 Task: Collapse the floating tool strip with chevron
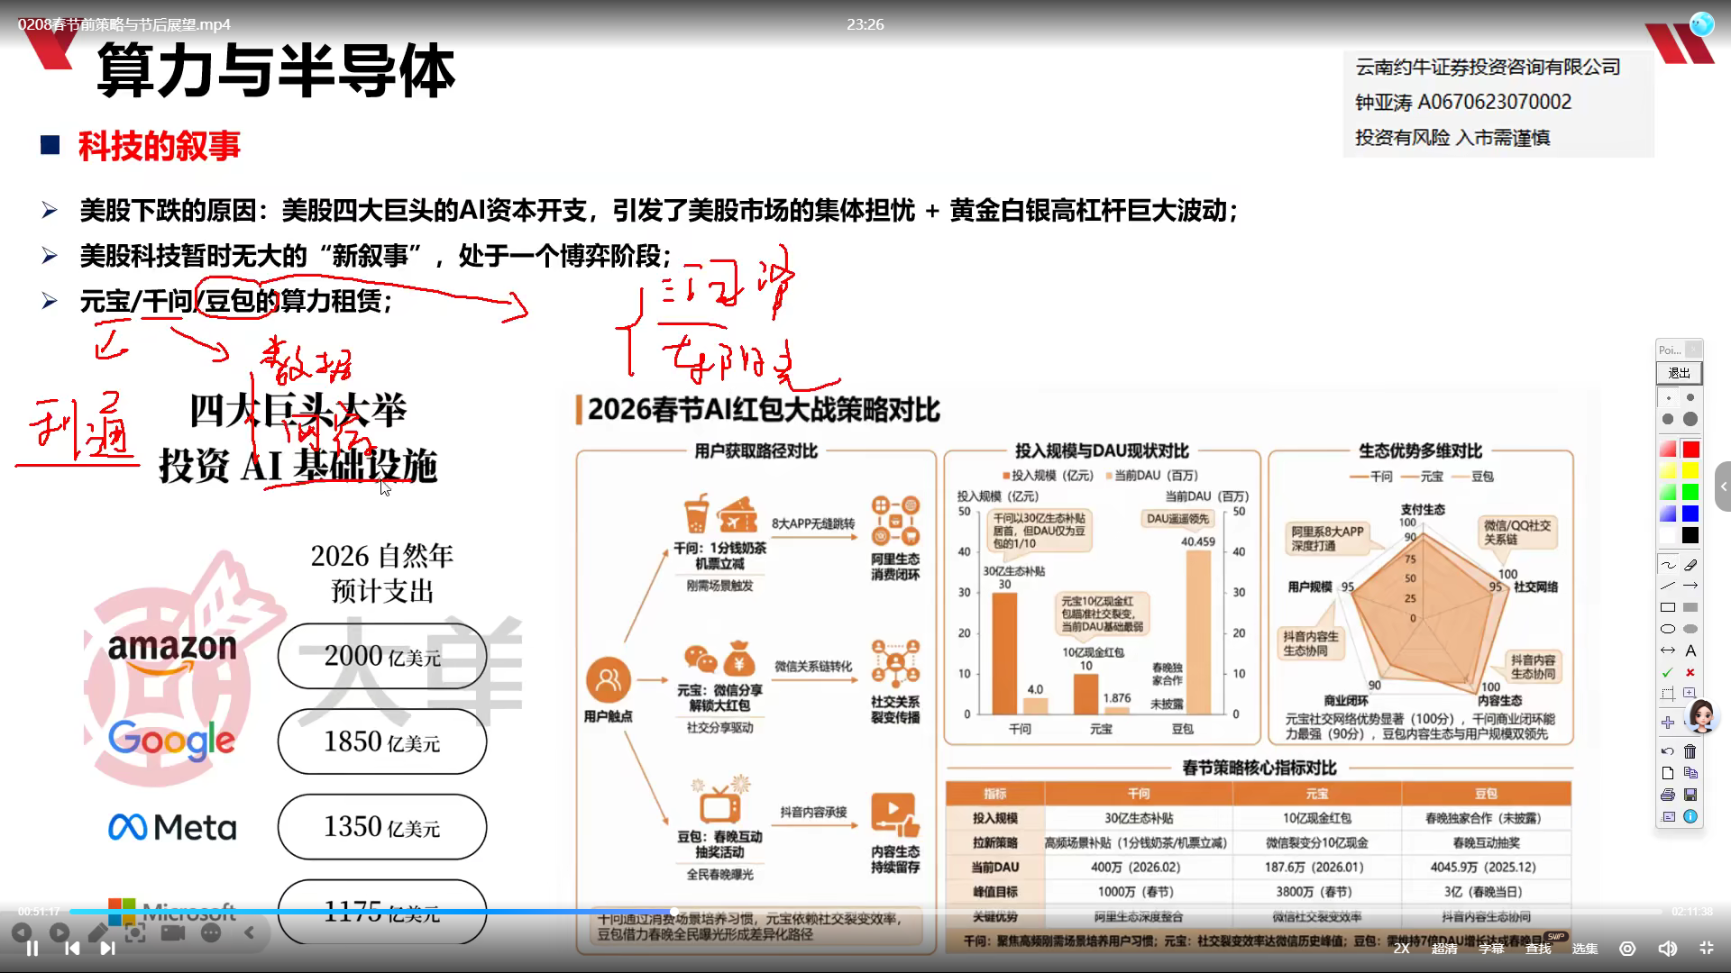click(x=250, y=932)
